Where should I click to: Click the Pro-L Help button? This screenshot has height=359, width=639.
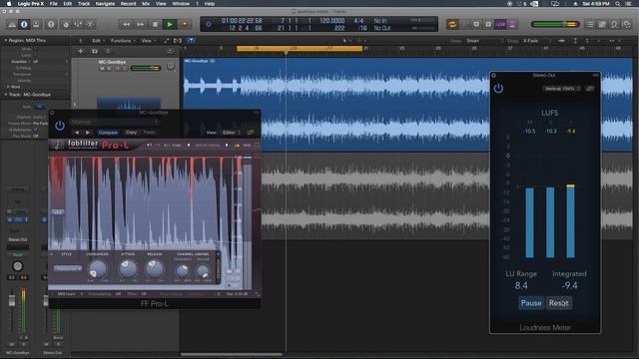pyautogui.click(x=247, y=146)
